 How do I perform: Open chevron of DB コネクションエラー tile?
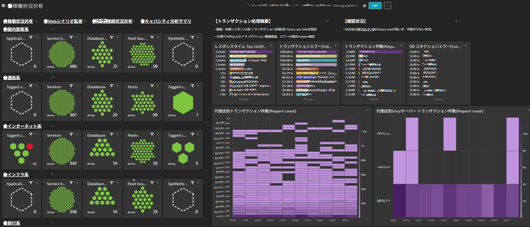point(465,46)
